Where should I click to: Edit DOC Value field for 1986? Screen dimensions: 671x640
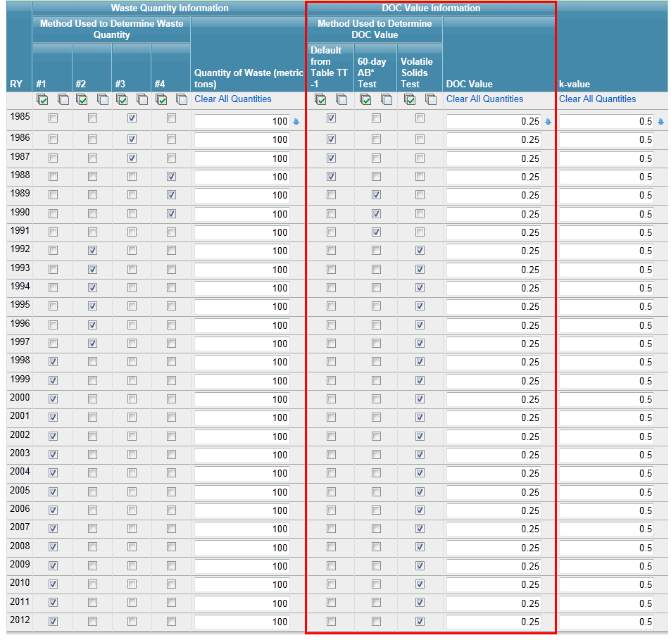(494, 140)
